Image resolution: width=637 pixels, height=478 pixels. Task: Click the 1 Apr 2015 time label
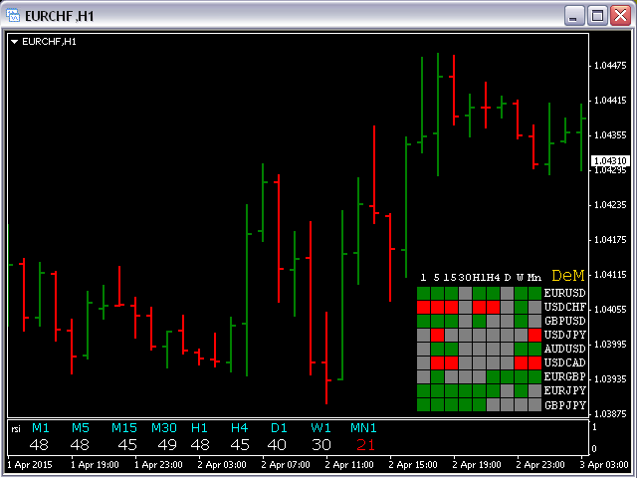[x=30, y=465]
